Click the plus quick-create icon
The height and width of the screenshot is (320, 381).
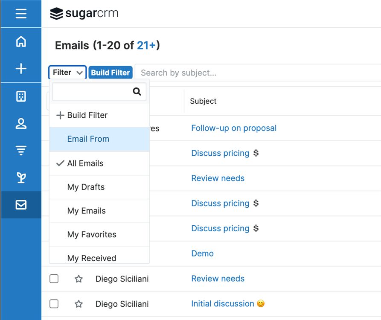(x=21, y=69)
